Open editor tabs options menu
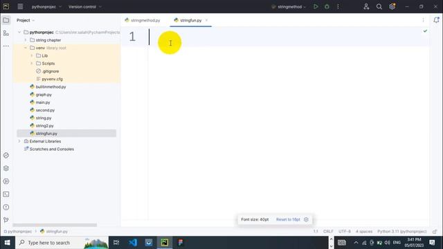The height and width of the screenshot is (249, 443). pyautogui.click(x=423, y=20)
